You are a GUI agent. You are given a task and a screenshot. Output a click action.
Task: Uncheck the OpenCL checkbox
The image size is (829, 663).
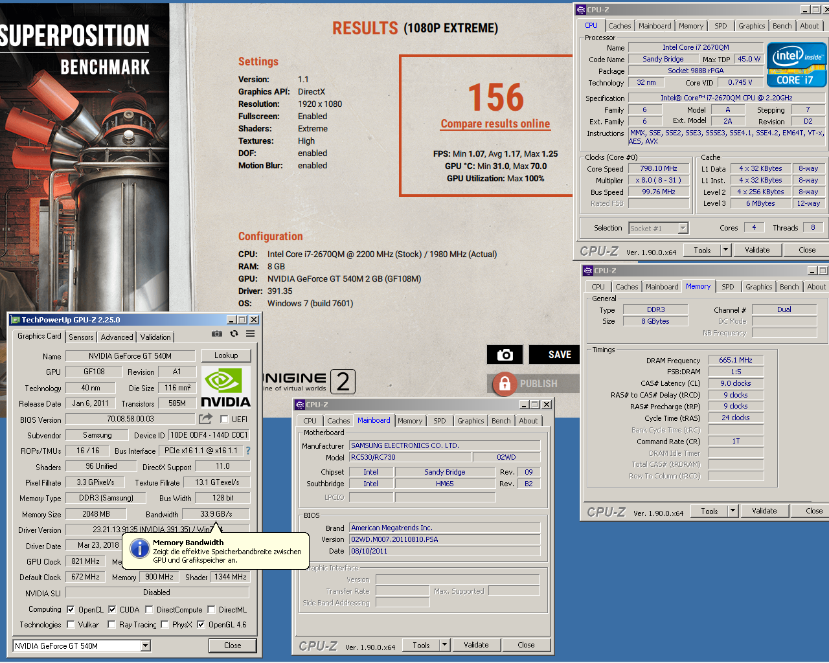pyautogui.click(x=71, y=609)
